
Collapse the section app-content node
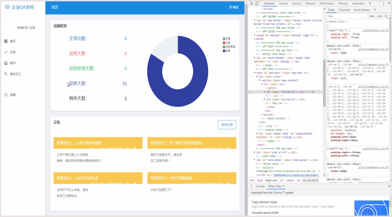[260, 80]
